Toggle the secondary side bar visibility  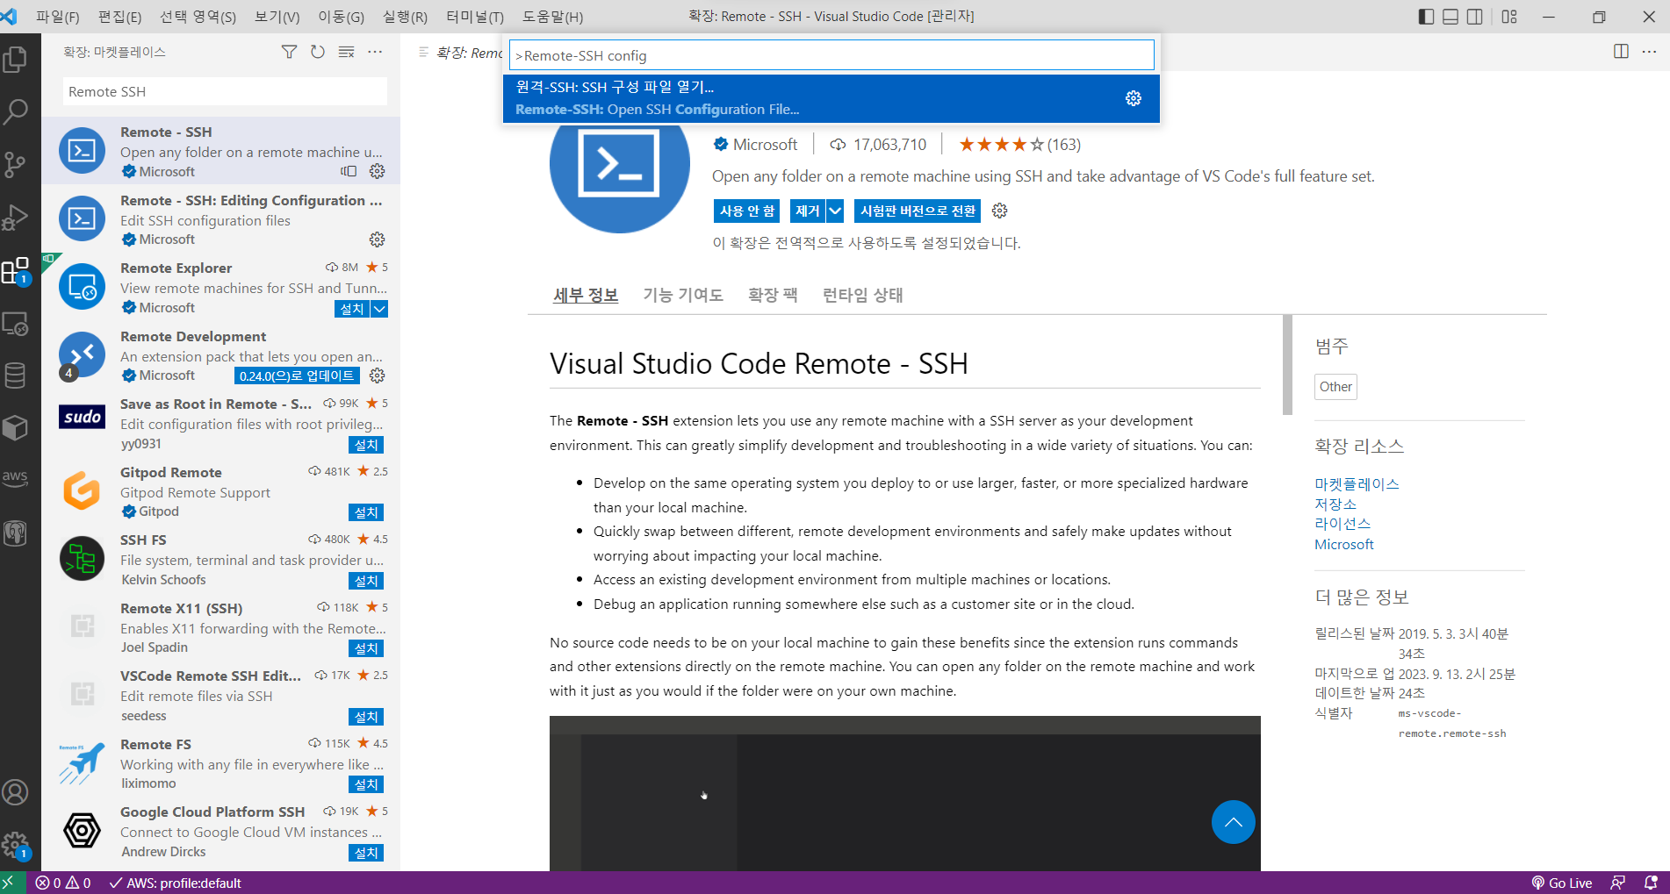pos(1475,17)
